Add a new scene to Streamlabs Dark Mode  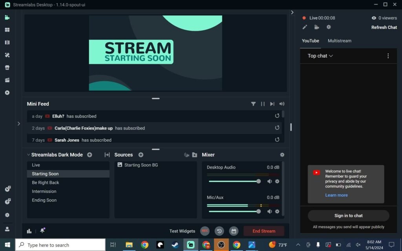[90, 155]
